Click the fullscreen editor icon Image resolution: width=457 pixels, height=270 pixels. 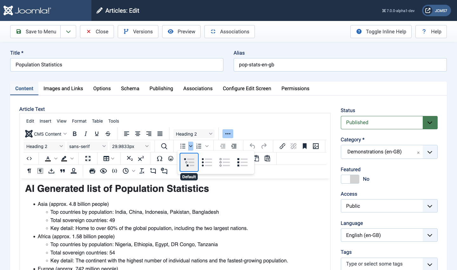point(88,159)
